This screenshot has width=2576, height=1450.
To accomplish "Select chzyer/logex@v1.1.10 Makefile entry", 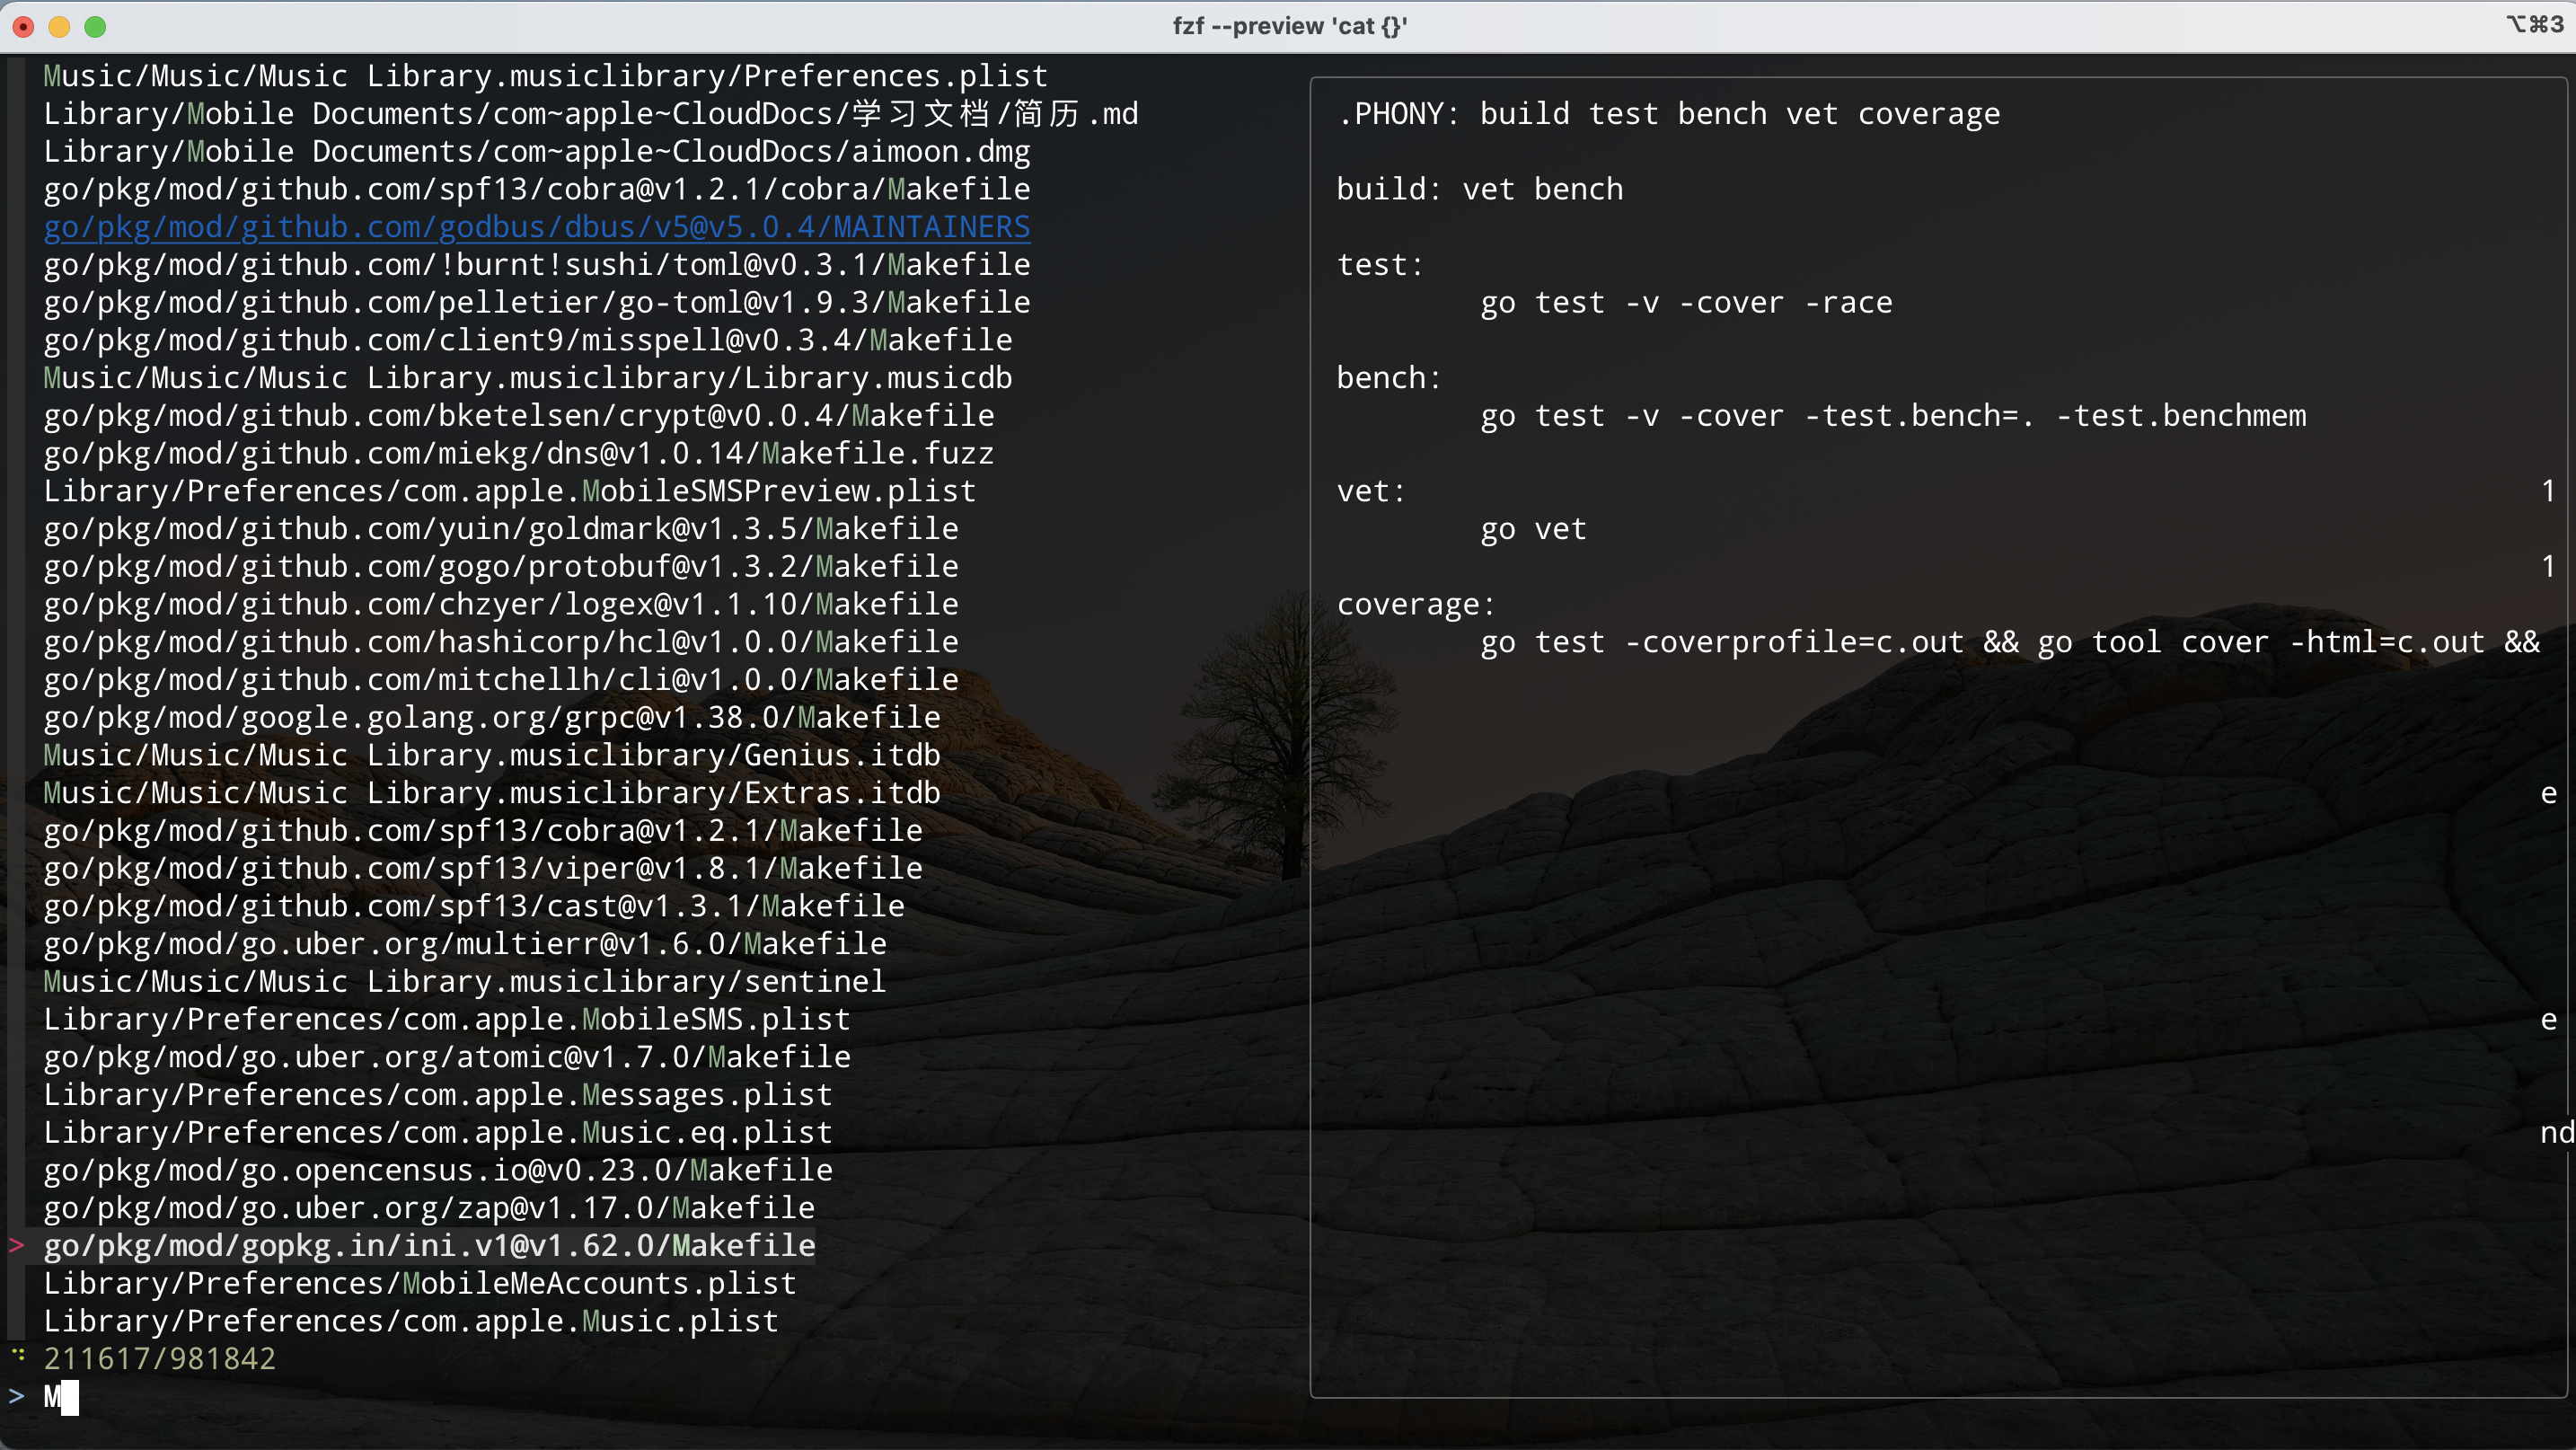I will point(500,604).
